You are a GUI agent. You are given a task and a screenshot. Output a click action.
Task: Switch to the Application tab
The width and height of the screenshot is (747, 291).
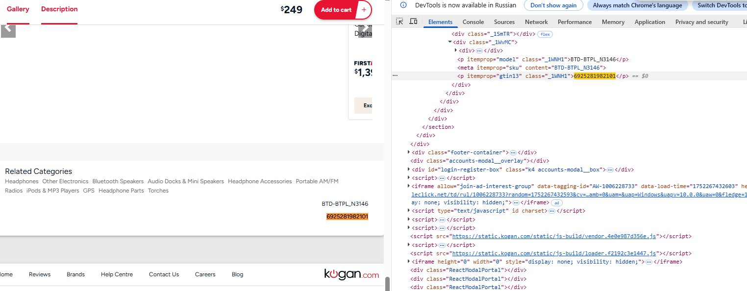(x=650, y=22)
